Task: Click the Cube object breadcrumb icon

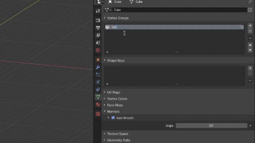Action: [110, 2]
